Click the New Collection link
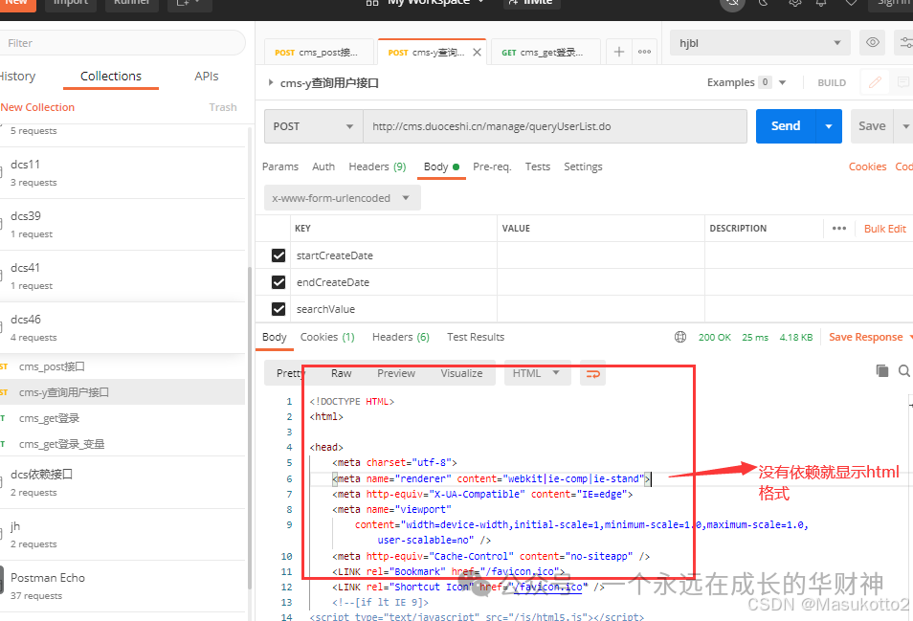The width and height of the screenshot is (913, 621). [x=37, y=107]
